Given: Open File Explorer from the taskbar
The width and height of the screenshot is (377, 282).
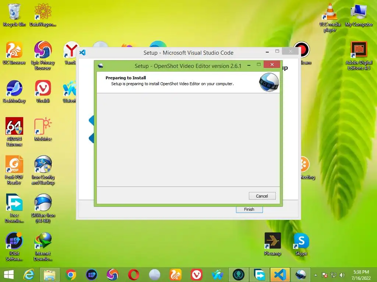Looking at the screenshot, I should [50, 275].
